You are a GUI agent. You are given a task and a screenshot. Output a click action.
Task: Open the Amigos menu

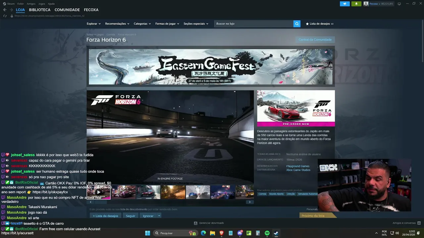[x=31, y=4]
